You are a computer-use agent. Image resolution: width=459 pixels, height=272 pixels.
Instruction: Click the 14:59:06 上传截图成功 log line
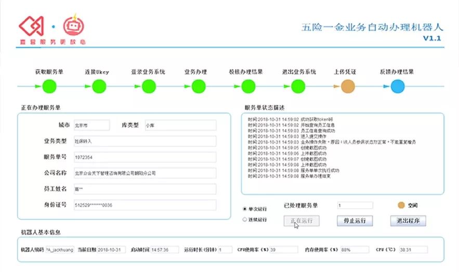point(287,153)
